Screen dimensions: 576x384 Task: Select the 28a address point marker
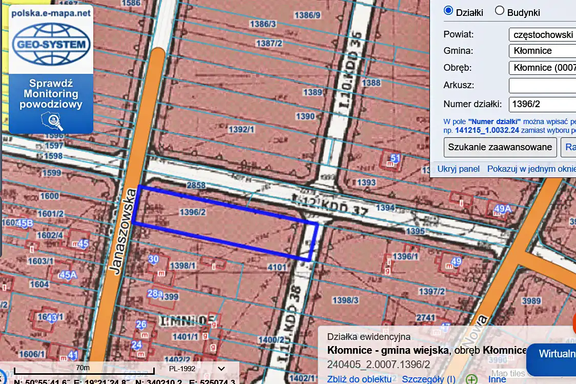pyautogui.click(x=155, y=293)
